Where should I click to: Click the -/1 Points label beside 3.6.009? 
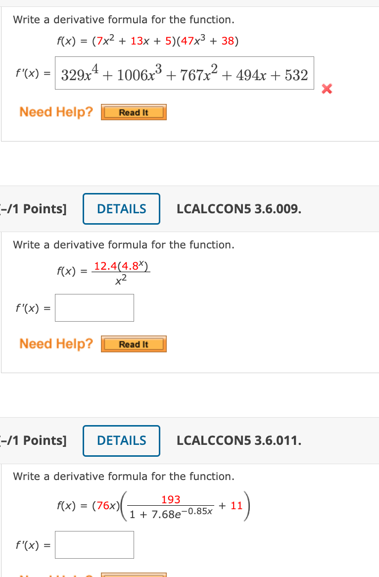[x=34, y=209]
